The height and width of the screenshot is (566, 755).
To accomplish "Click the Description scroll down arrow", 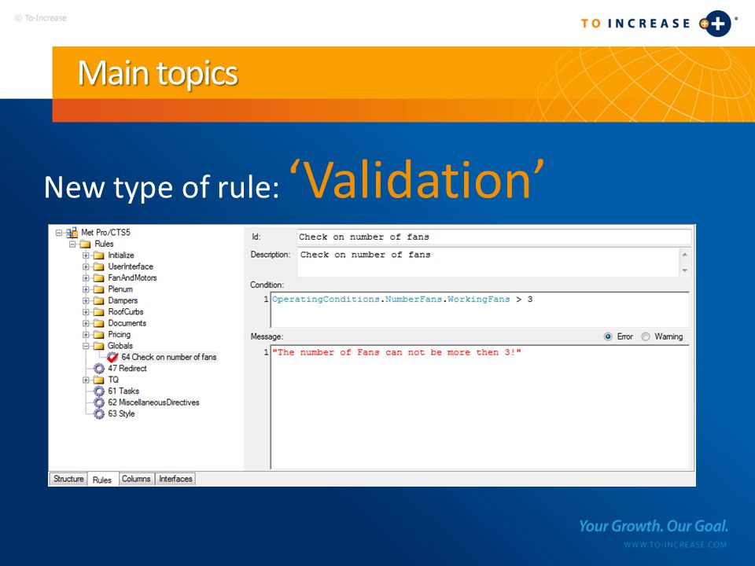I will [685, 271].
